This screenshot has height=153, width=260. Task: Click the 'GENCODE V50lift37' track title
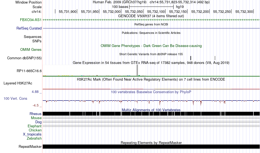151,16
